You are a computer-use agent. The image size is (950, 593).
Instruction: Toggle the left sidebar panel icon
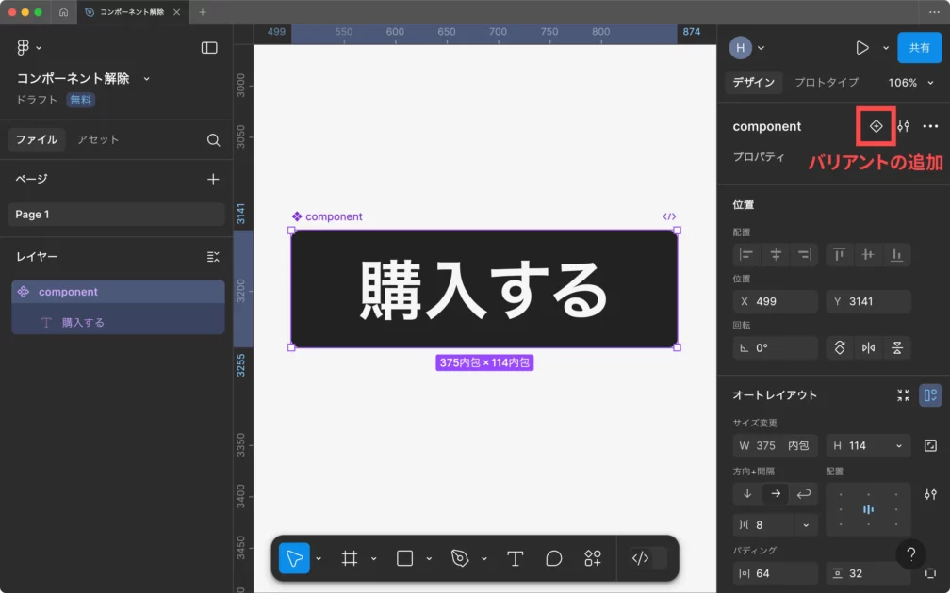click(209, 48)
